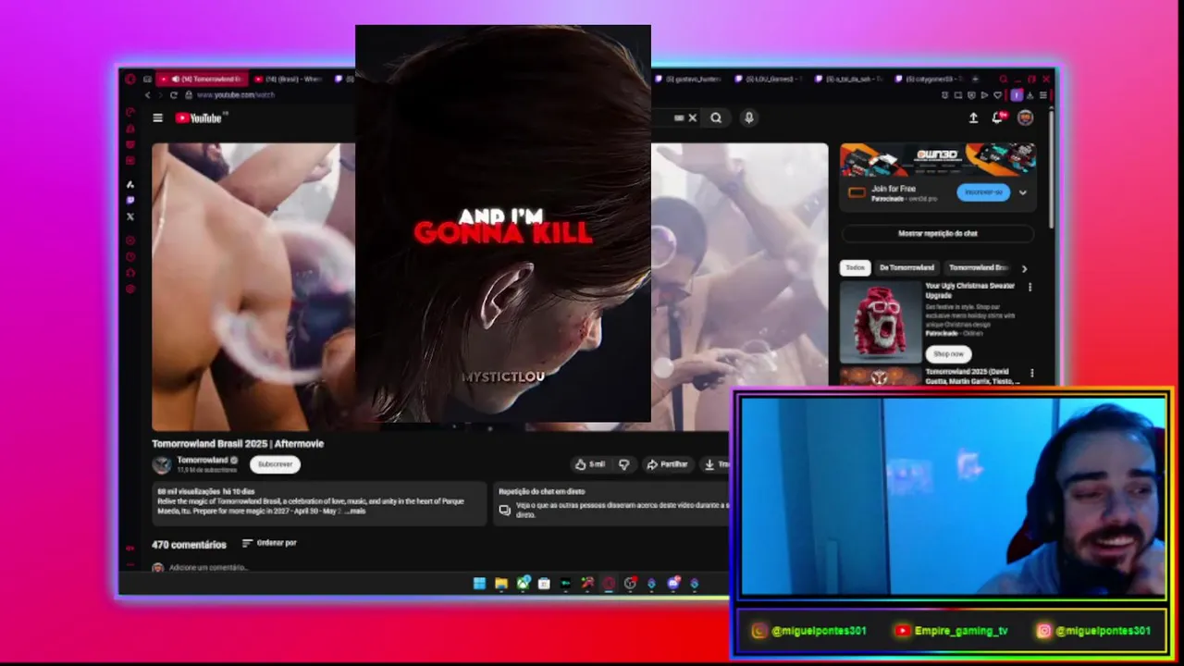Go to the YouTube home logo

tap(199, 117)
